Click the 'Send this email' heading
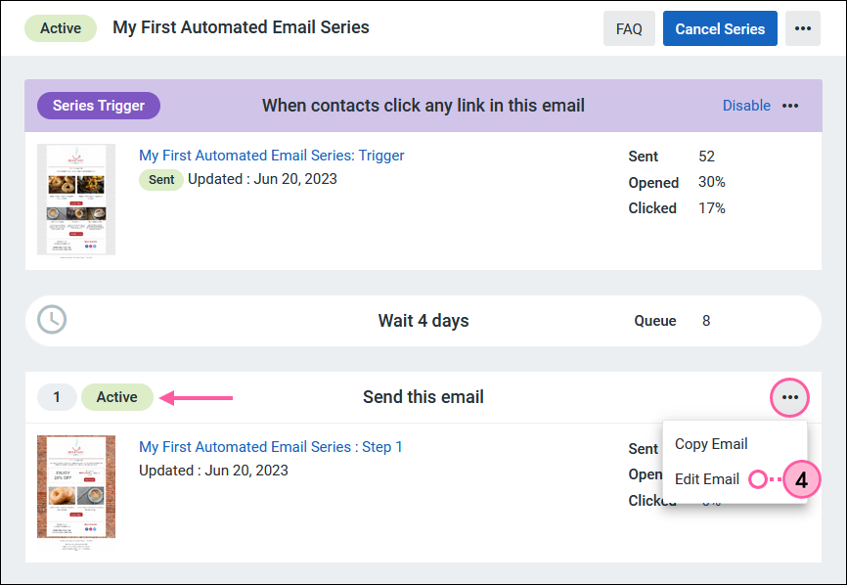 coord(423,397)
